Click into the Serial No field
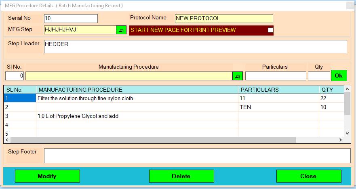 71,19
